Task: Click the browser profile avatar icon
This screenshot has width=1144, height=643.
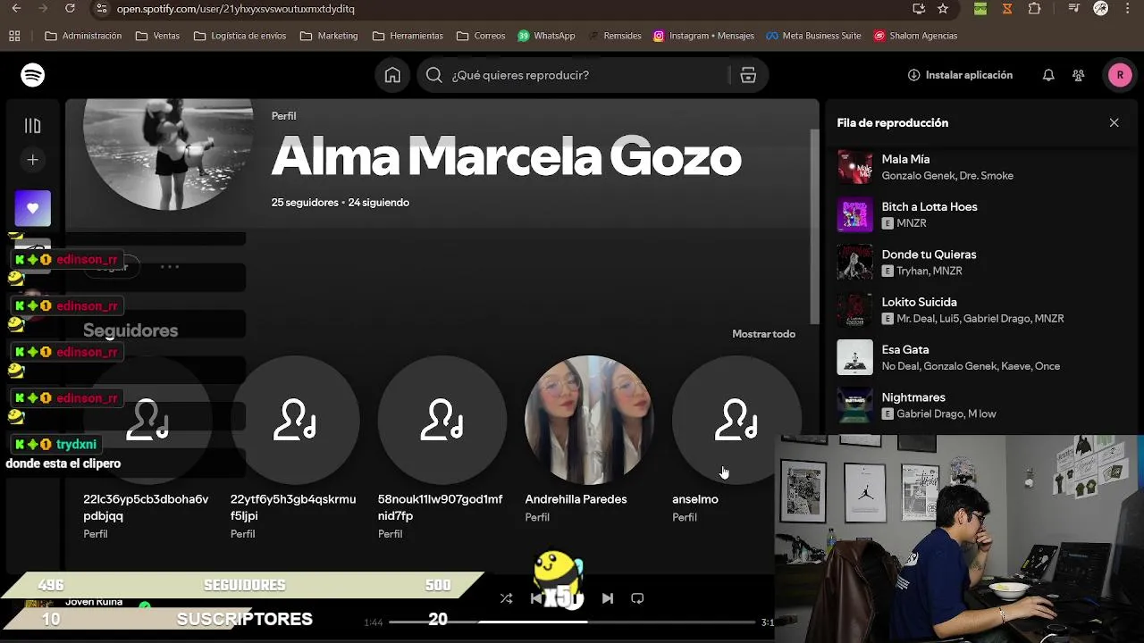Action: tap(1101, 9)
